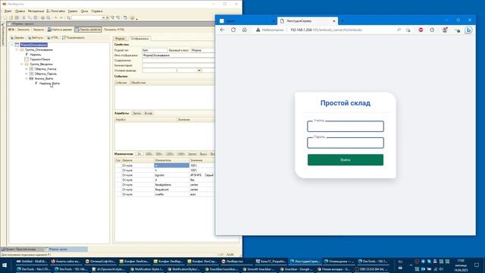
Task: Click the Закрыть button in form toolbar
Action: [x=39, y=30]
